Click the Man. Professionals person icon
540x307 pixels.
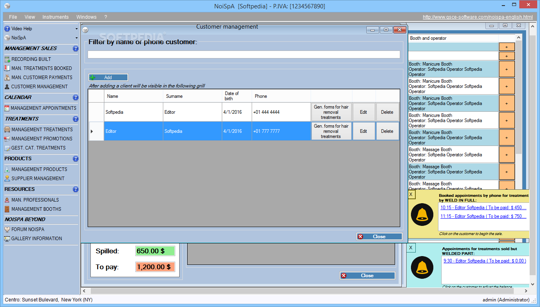[x=7, y=200]
